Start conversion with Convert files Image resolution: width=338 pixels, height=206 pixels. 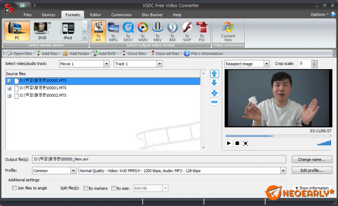coord(228,32)
